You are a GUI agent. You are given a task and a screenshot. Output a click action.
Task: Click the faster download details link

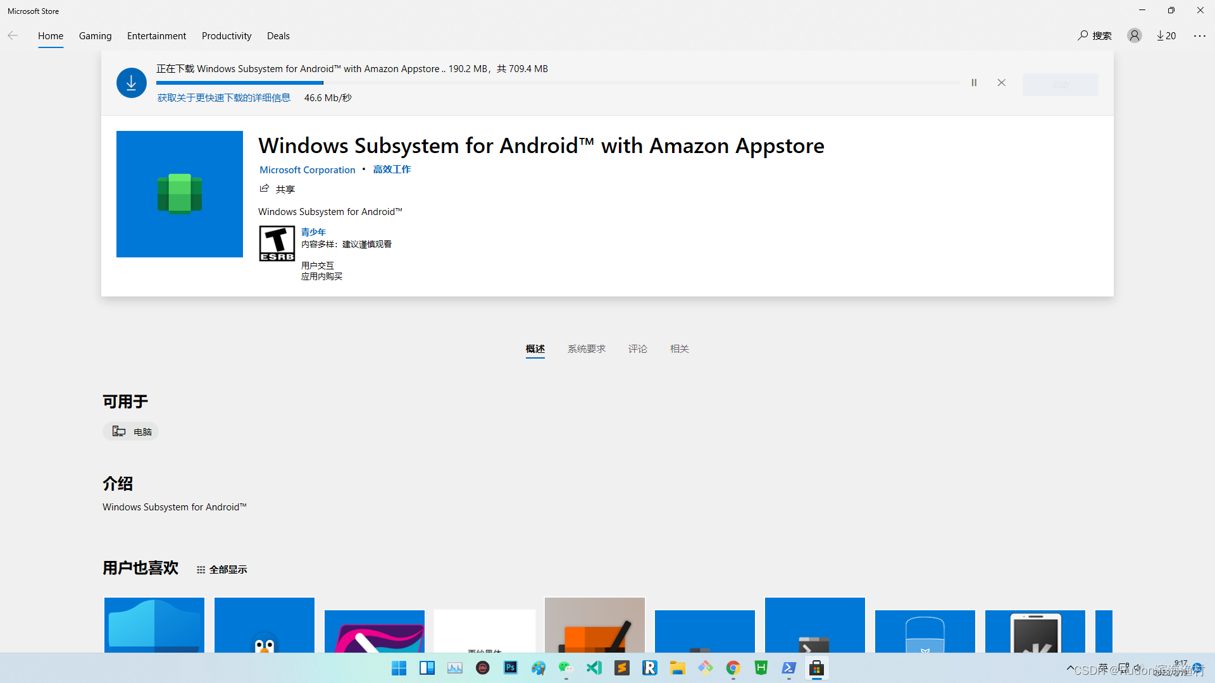click(223, 97)
